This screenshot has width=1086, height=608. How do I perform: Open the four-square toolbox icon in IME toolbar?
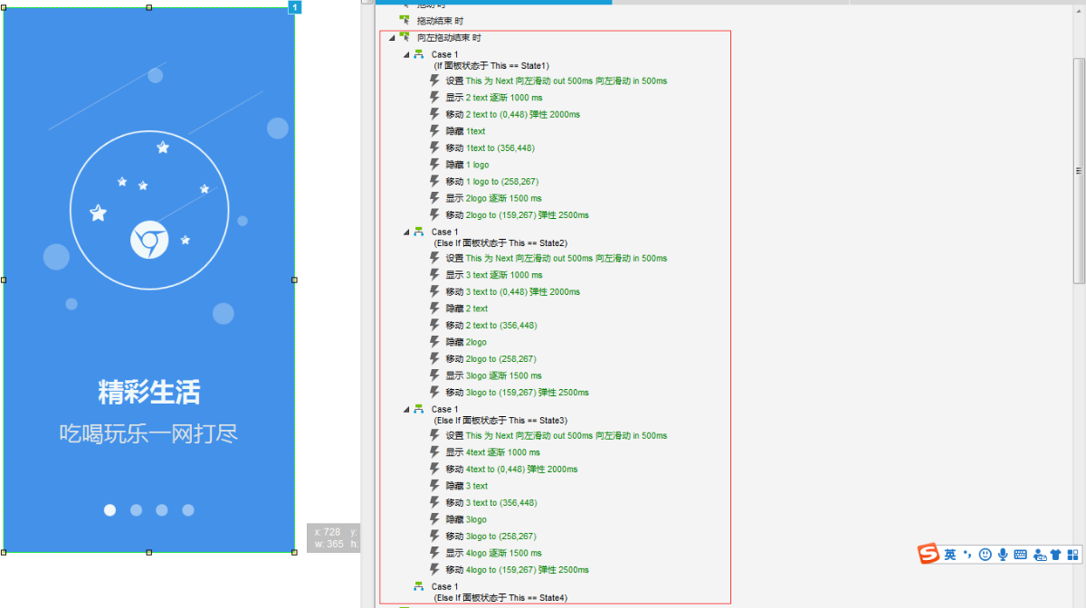point(1072,555)
